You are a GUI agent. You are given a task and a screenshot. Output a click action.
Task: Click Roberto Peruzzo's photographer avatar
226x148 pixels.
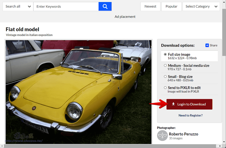[162, 136]
